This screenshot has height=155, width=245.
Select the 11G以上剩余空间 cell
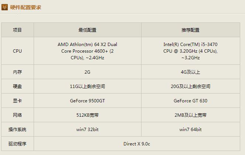point(87,87)
